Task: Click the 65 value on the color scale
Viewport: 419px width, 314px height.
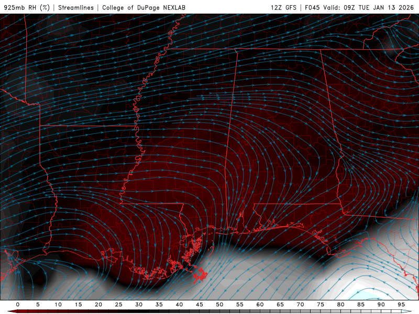Action: (x=280, y=305)
